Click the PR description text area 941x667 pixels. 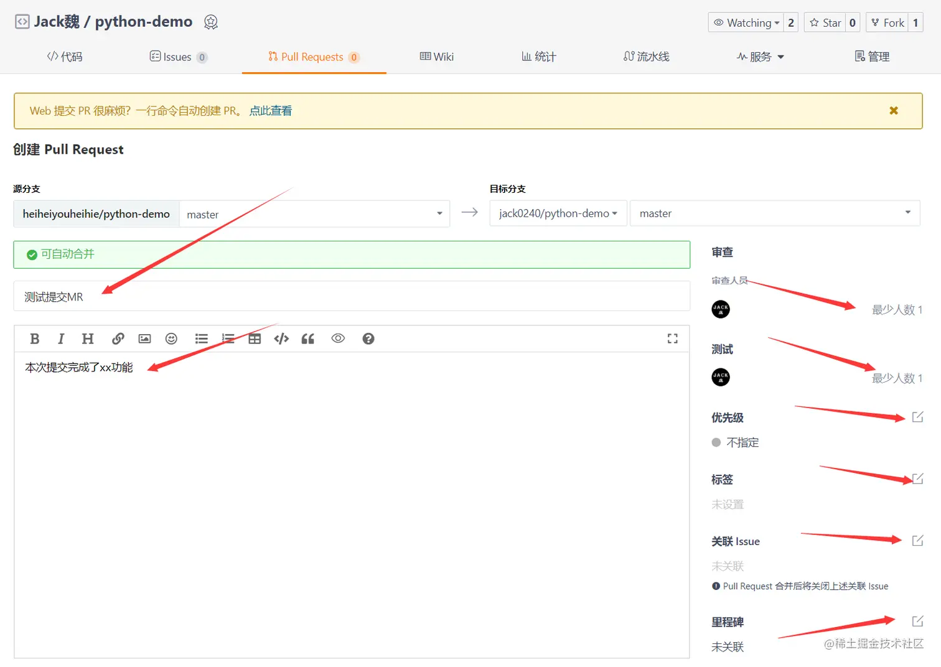point(352,505)
